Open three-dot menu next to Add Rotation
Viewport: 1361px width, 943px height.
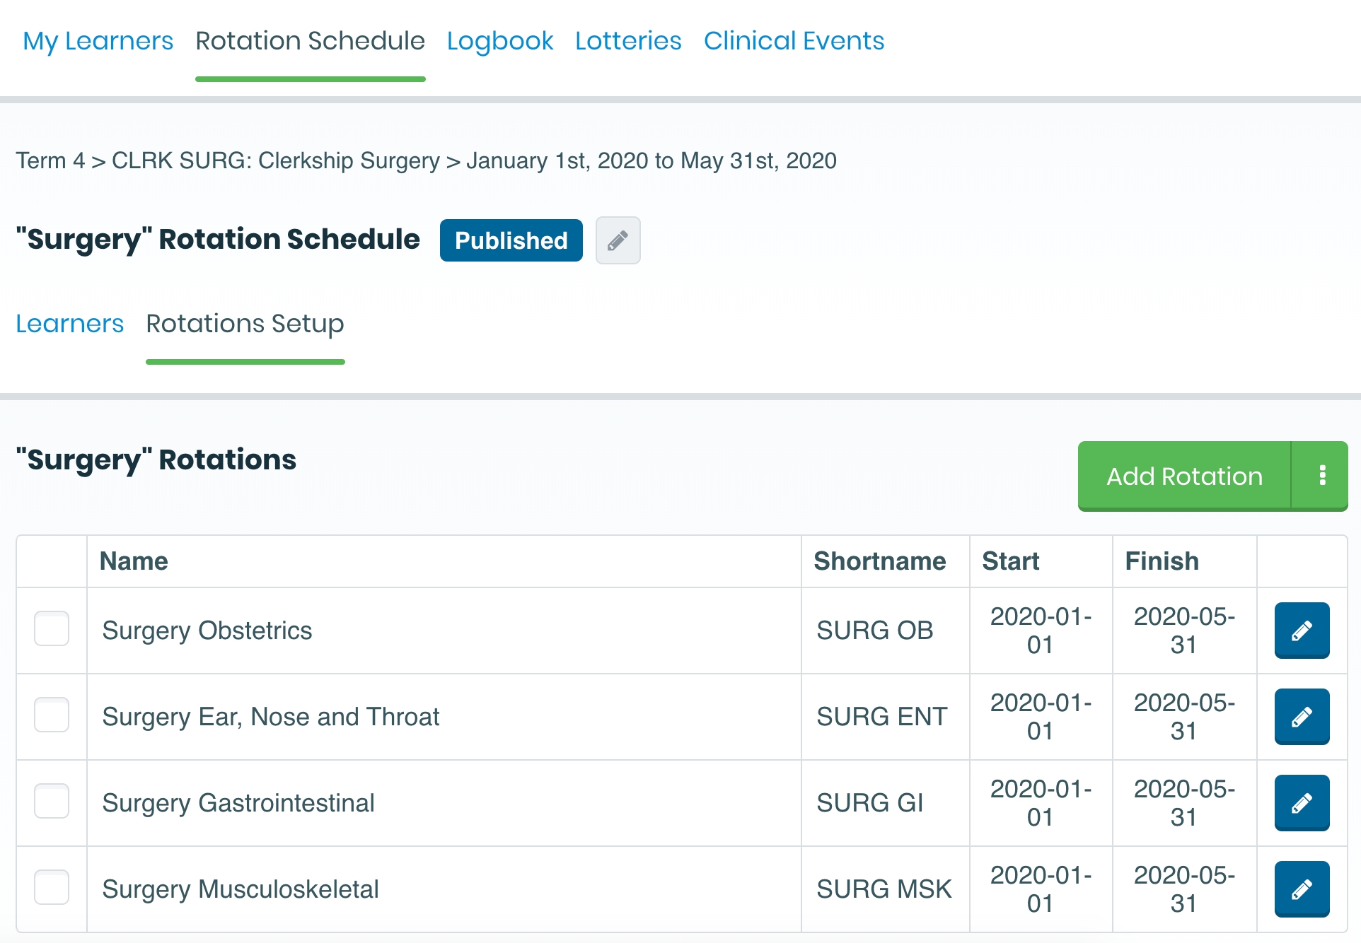1321,475
